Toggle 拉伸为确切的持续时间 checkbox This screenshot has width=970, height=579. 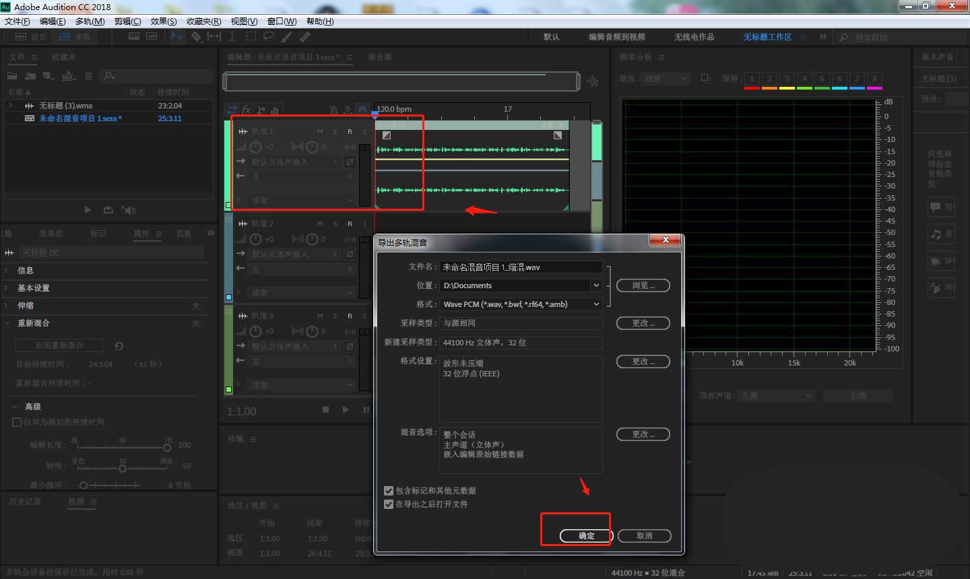tap(17, 422)
